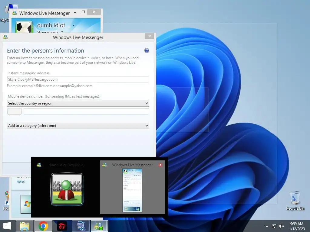Open File Explorer from the taskbar
The height and width of the screenshot is (232, 310).
25,226
